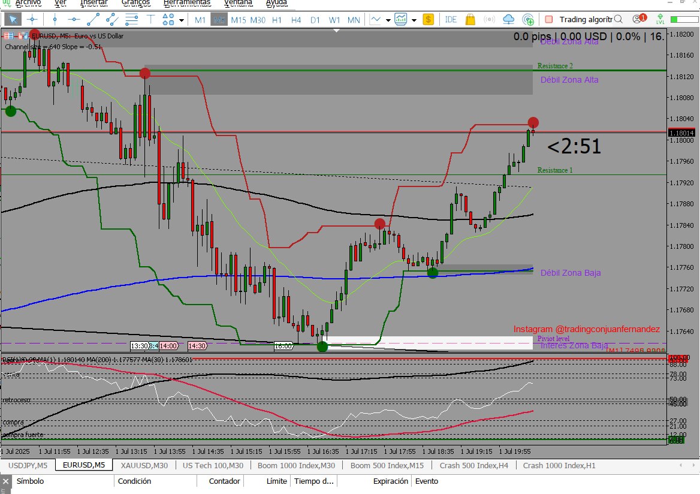
Task: Select the crosshair cursor tool
Action: tap(32, 20)
